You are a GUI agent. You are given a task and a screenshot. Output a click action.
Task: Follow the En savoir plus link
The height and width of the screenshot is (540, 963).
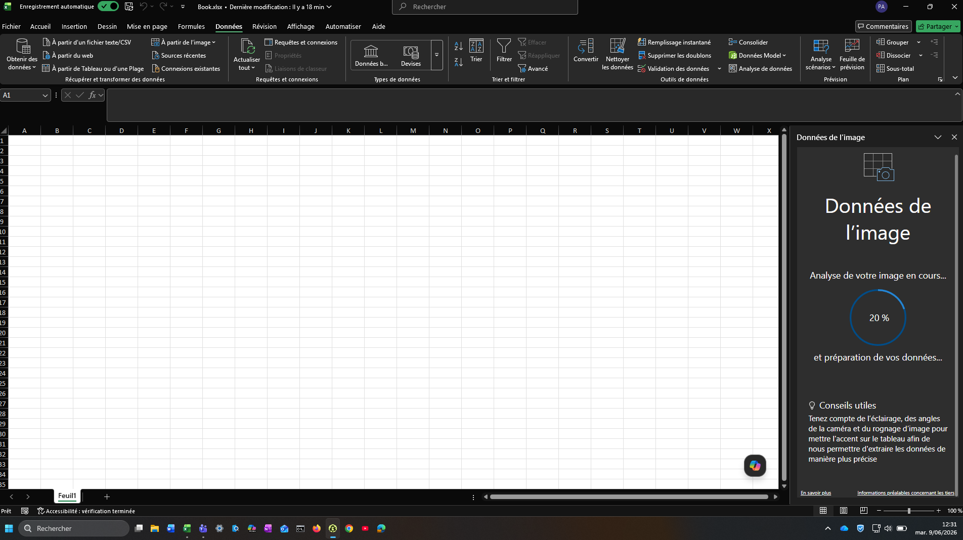816,493
